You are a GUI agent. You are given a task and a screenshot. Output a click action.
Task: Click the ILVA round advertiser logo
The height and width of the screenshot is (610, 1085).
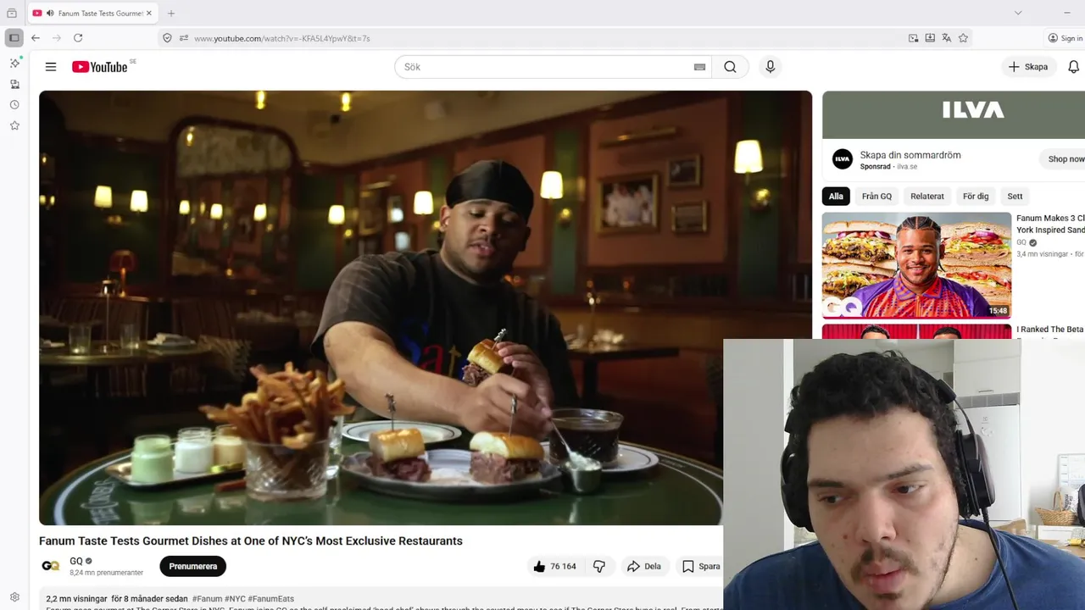(x=842, y=159)
